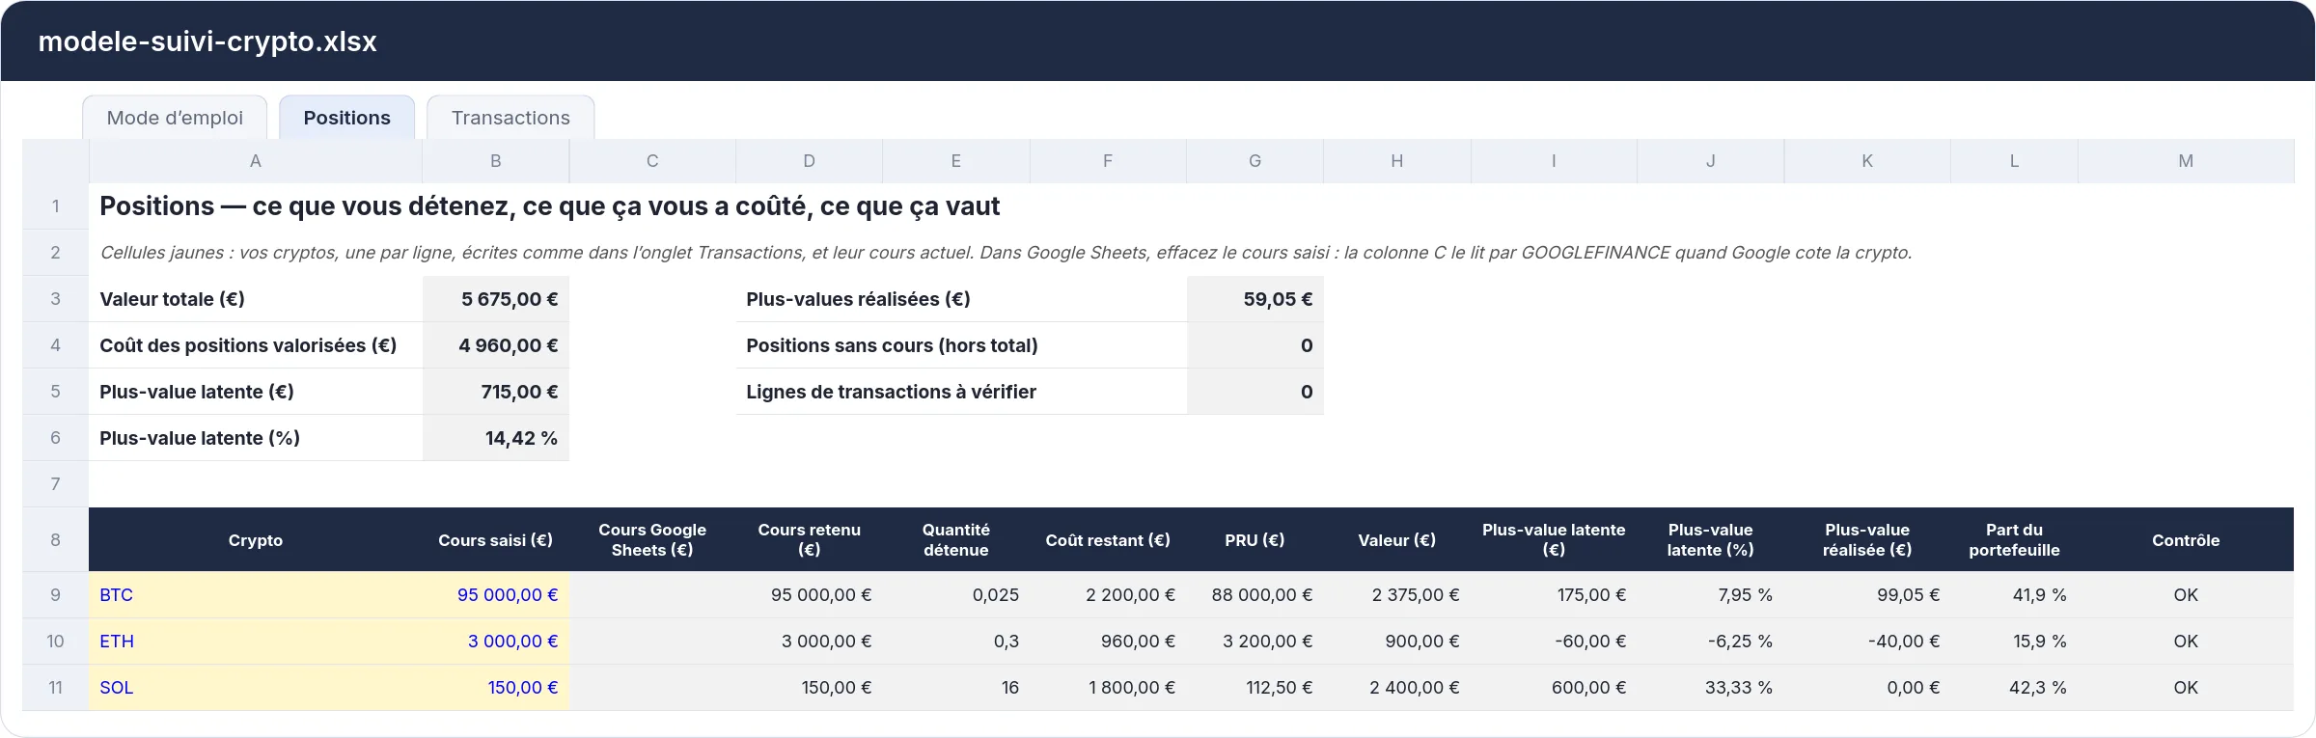Click the 4 960,00 € cost cell
This screenshot has height=738, width=2316.
click(x=496, y=345)
